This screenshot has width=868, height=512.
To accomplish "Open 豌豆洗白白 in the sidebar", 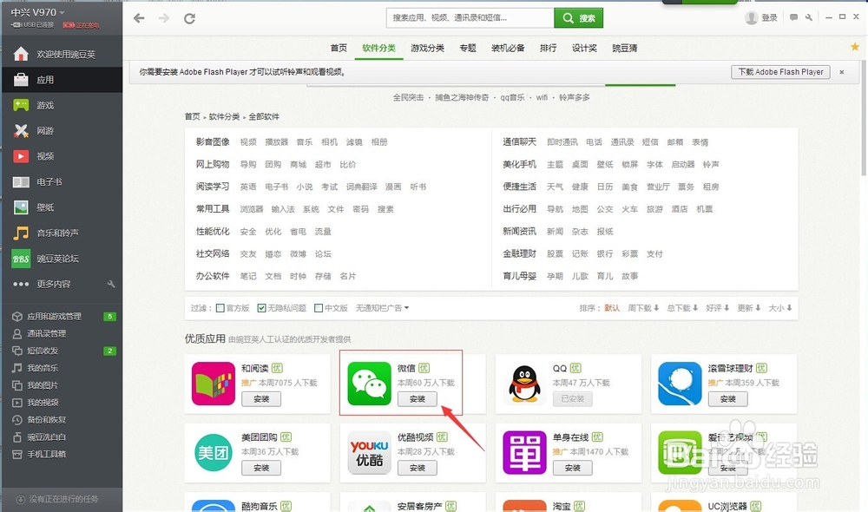I will [62, 437].
